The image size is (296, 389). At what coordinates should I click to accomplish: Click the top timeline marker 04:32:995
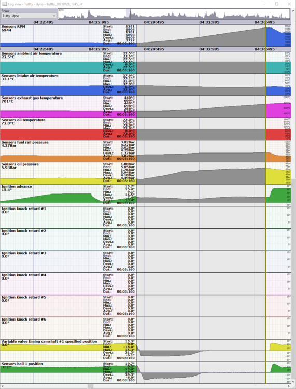pos(209,22)
